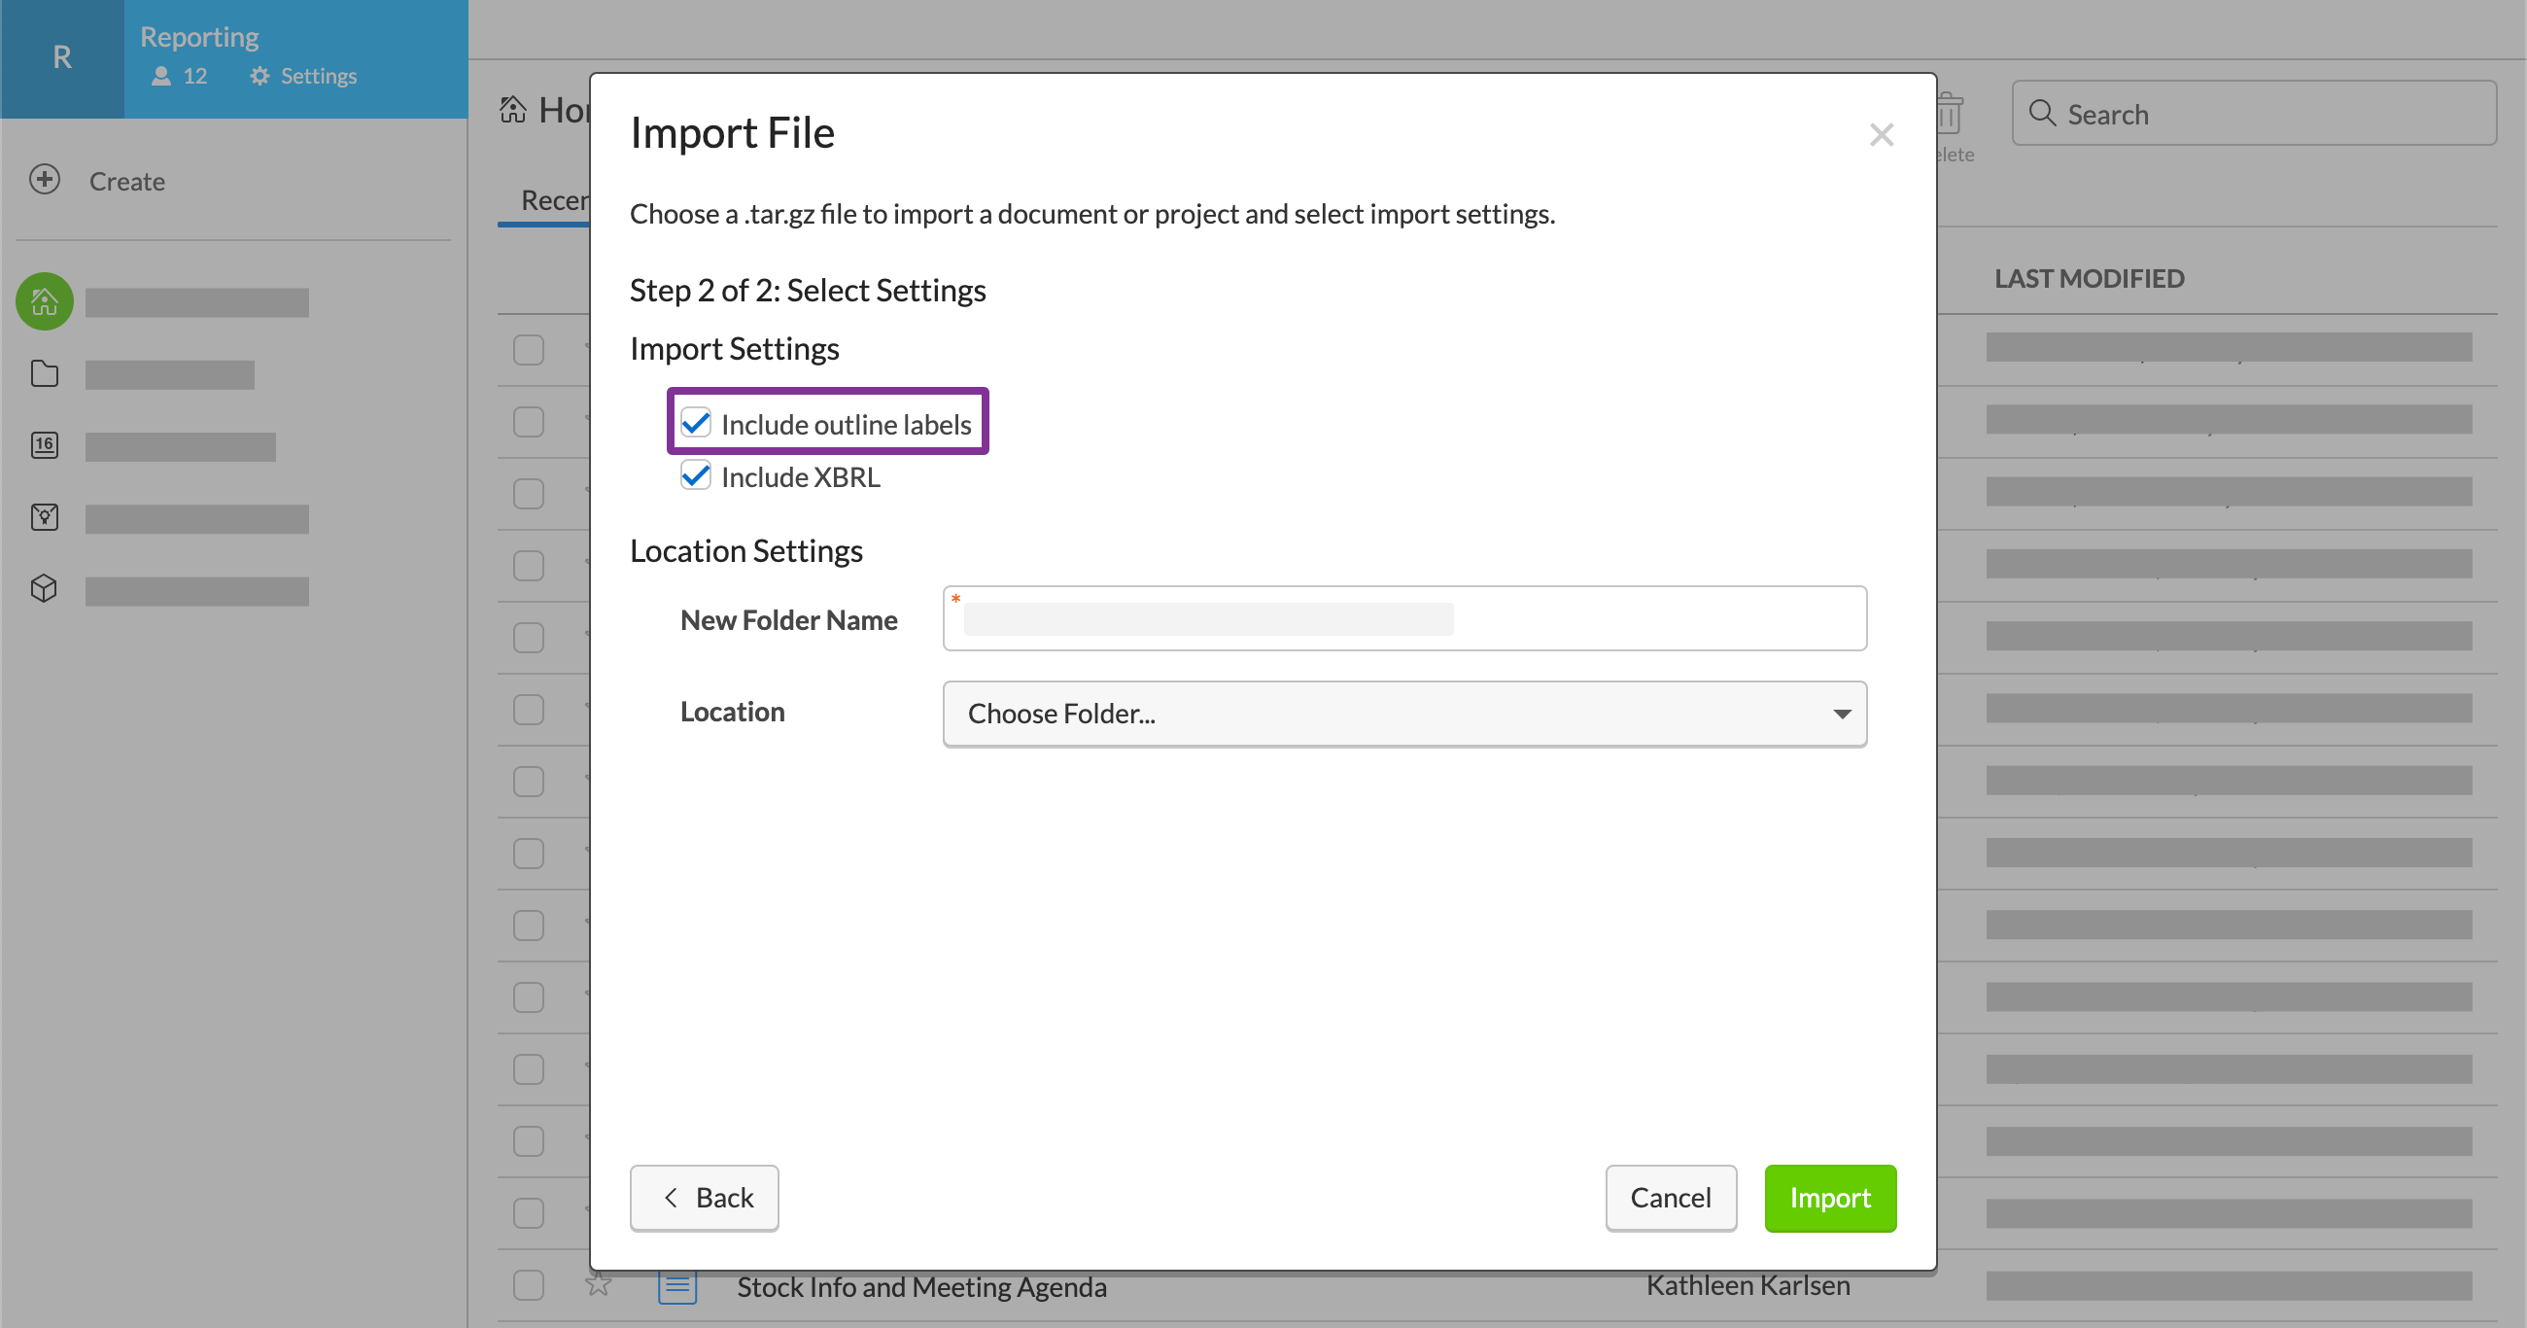The image size is (2527, 1328).
Task: Select the cube icon at sidebar bottom
Action: pyautogui.click(x=43, y=587)
